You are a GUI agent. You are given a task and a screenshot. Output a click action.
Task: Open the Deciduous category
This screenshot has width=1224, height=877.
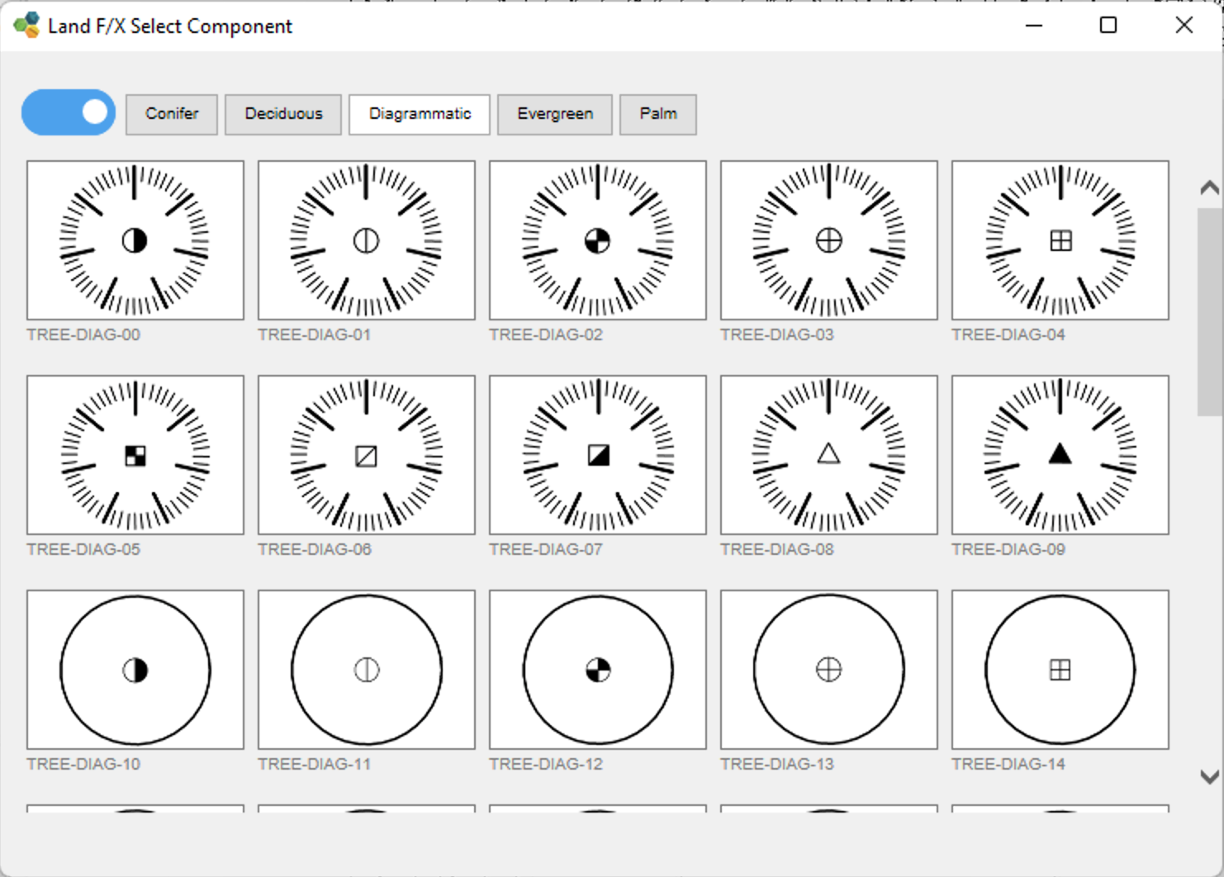point(283,114)
